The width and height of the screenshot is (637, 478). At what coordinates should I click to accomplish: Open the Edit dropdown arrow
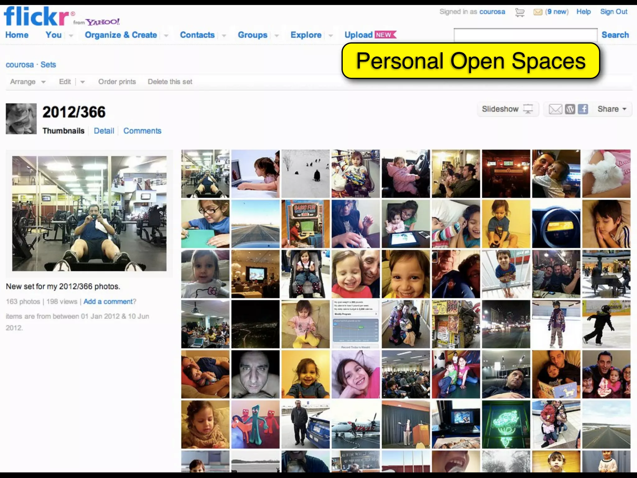(x=82, y=82)
